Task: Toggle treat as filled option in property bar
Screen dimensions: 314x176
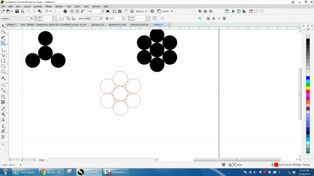Action: coord(155,19)
